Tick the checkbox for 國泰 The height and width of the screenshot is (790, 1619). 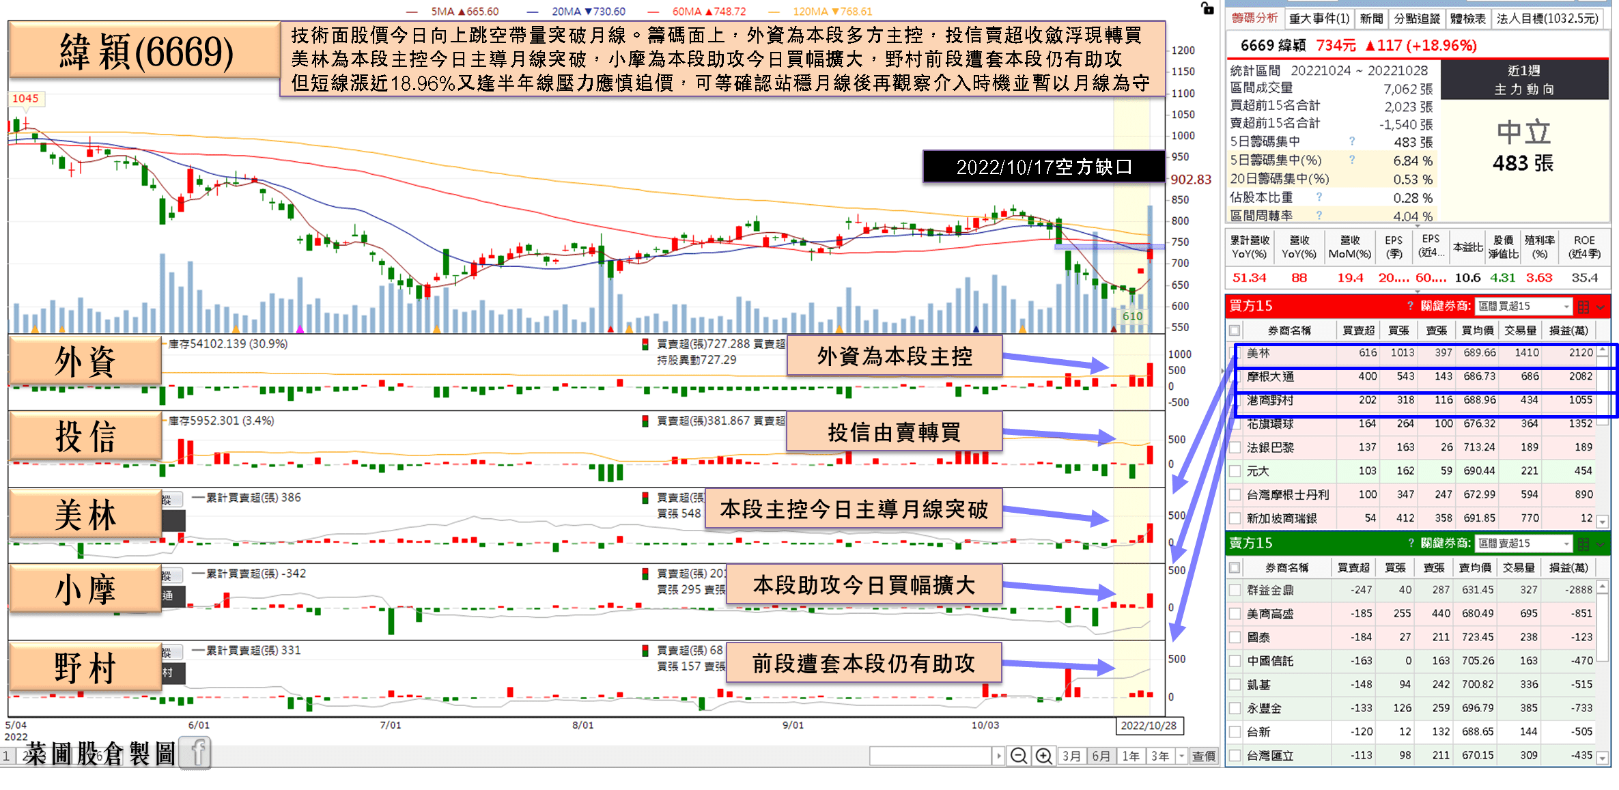[1235, 637]
